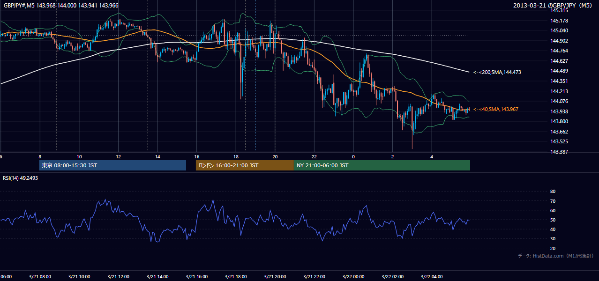Screen dimensions: 599x281
Task: Click the 3/21 20:00 time axis label
Action: tap(275, 276)
